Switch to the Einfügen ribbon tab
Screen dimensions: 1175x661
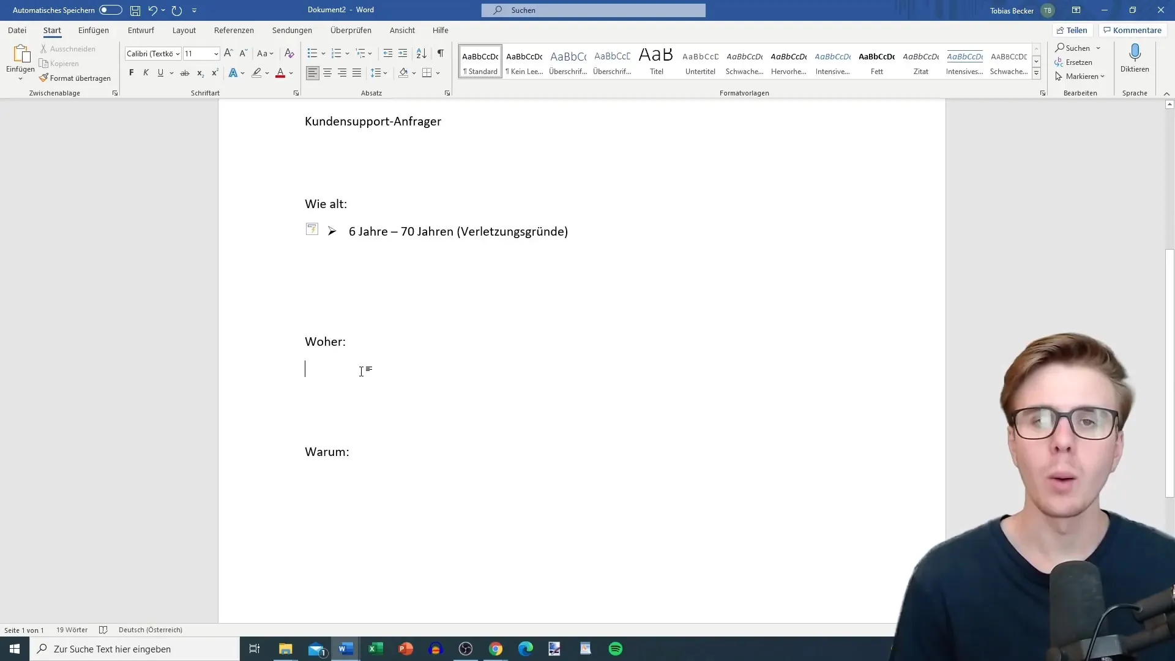click(x=94, y=30)
